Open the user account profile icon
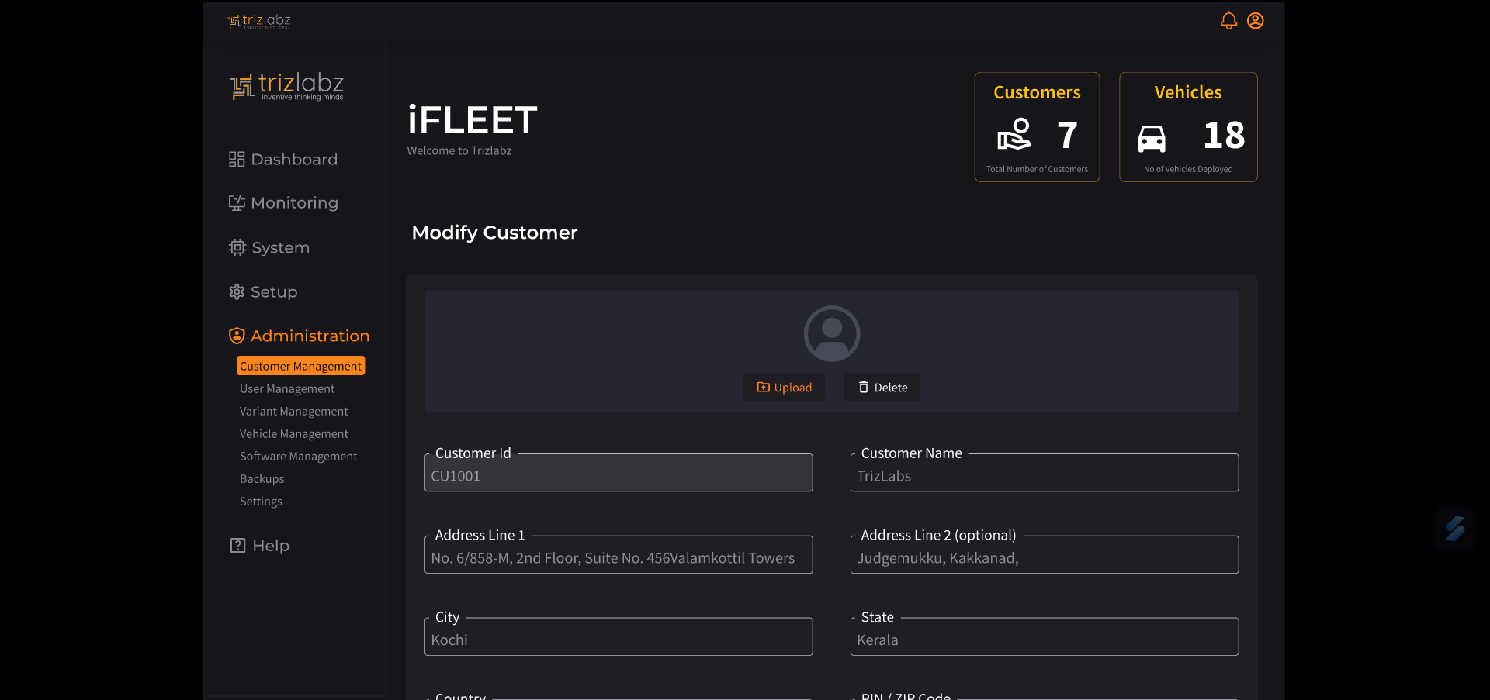The width and height of the screenshot is (1490, 700). 1255,21
